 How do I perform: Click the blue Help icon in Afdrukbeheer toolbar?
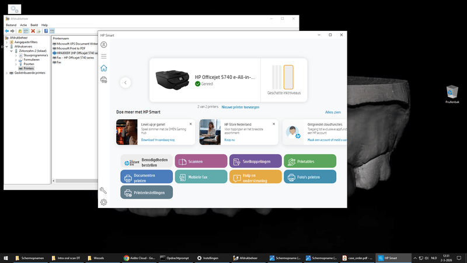46,31
